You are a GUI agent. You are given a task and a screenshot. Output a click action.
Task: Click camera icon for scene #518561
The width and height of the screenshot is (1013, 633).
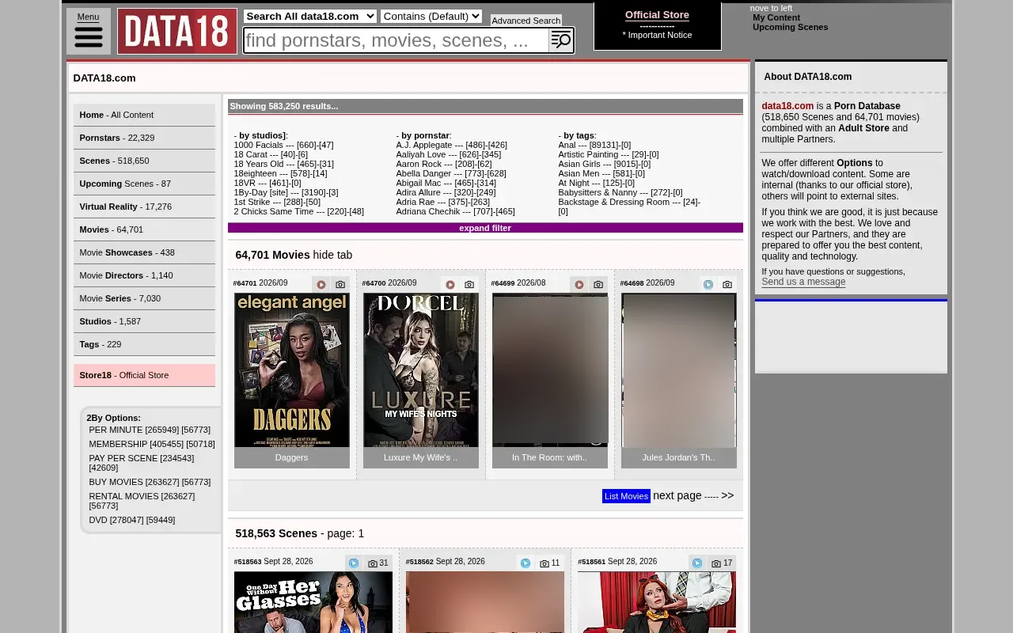click(716, 563)
